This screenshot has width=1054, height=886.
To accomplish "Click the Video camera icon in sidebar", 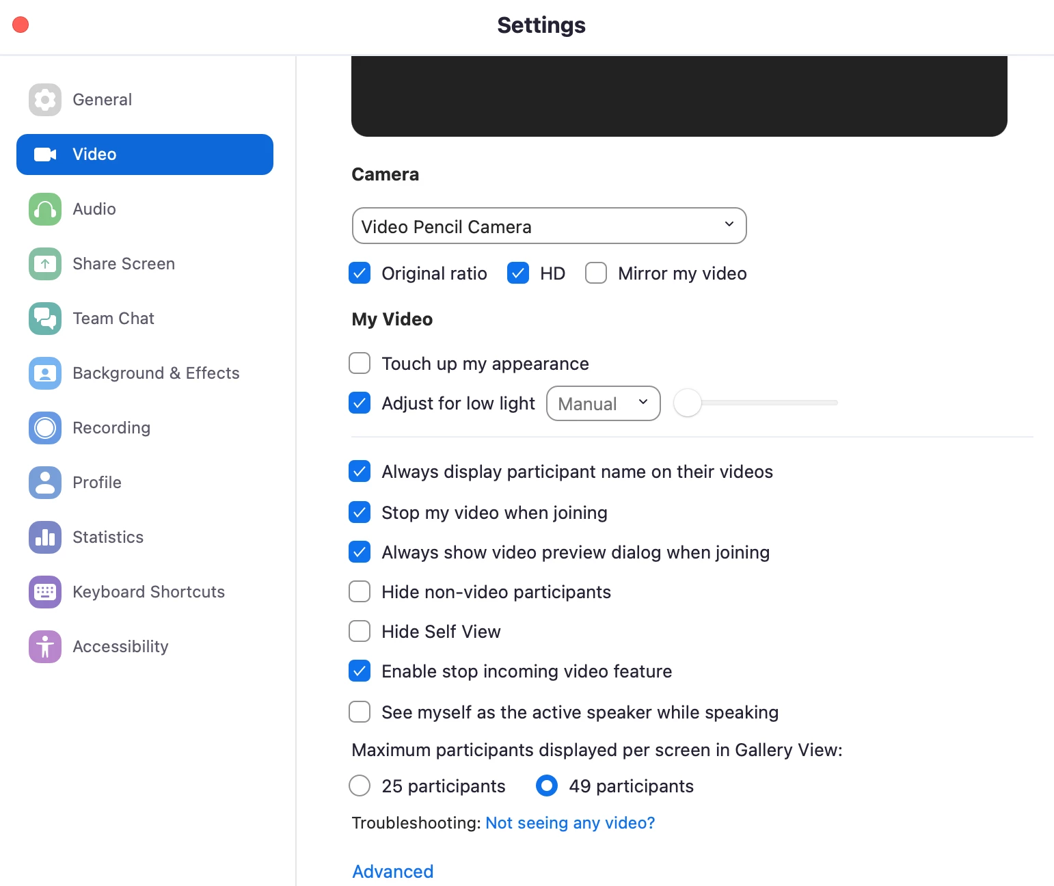I will pyautogui.click(x=45, y=155).
